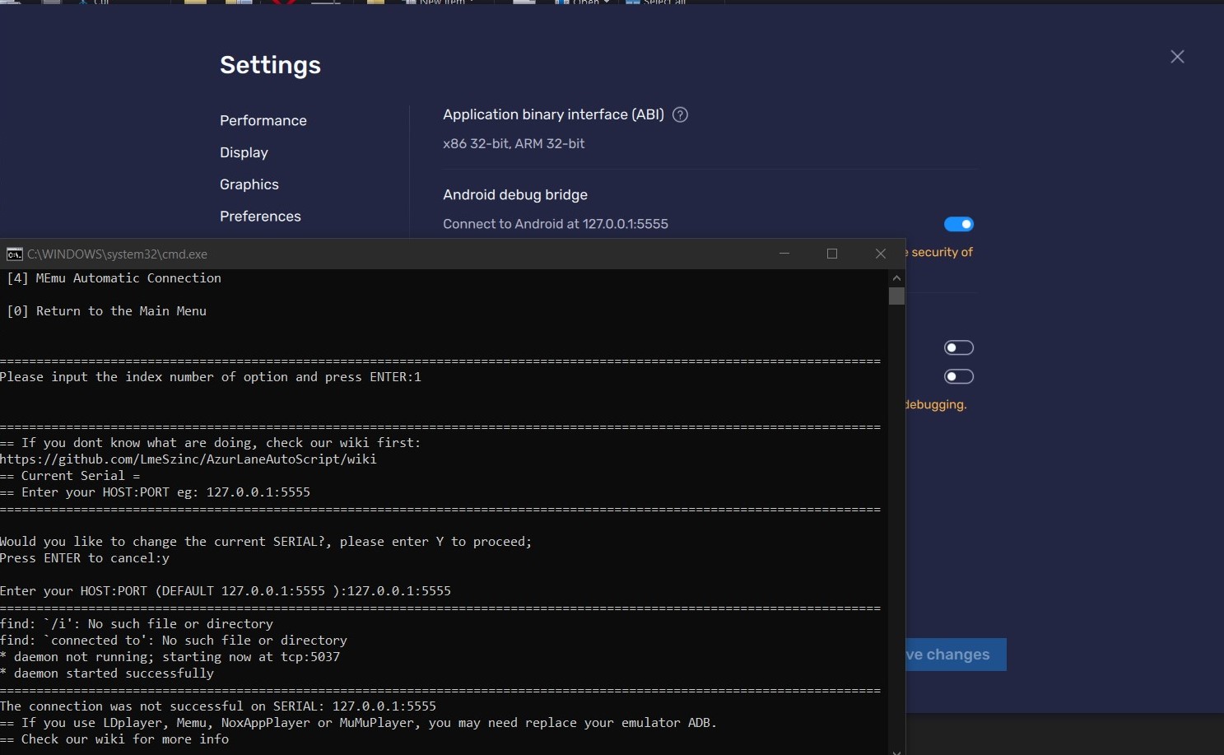Click the 'Enter your HOST:PORT (DEFAULT' input line
The width and height of the screenshot is (1224, 755).
pos(226,591)
